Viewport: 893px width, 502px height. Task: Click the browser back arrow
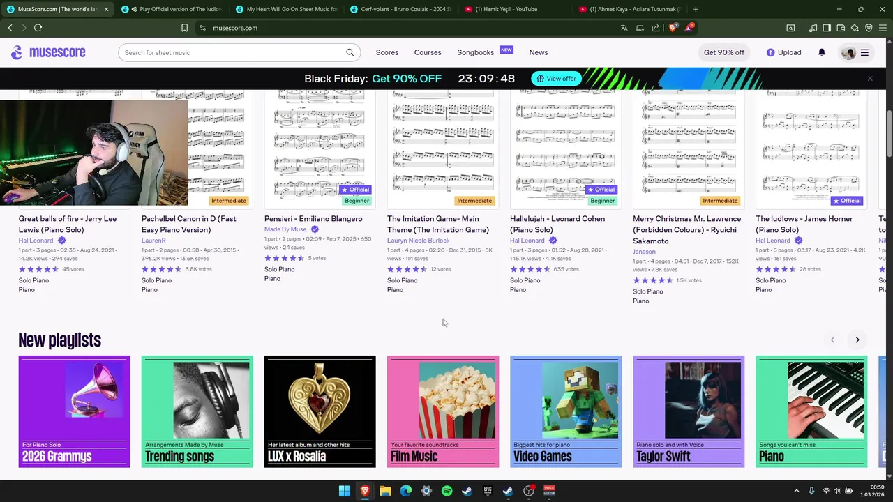coord(10,28)
